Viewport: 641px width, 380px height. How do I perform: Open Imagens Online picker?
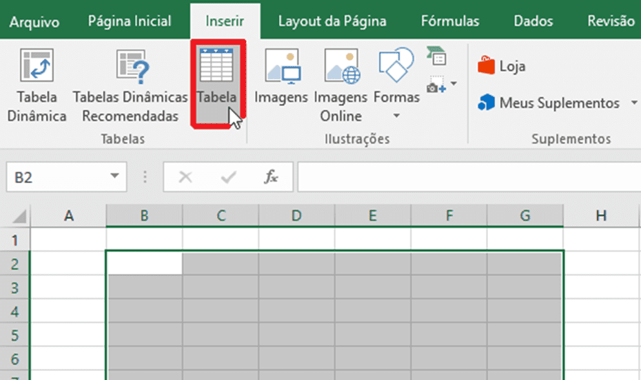coord(341,86)
